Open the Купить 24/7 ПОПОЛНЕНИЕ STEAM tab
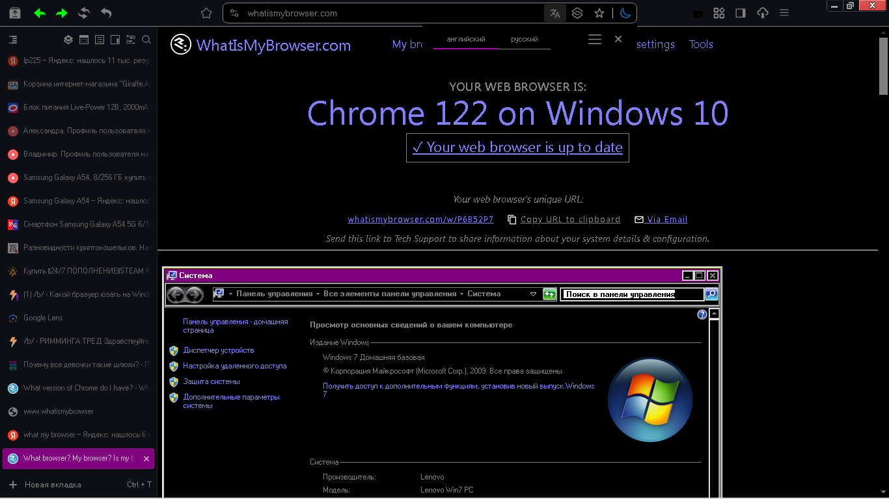 click(79, 271)
